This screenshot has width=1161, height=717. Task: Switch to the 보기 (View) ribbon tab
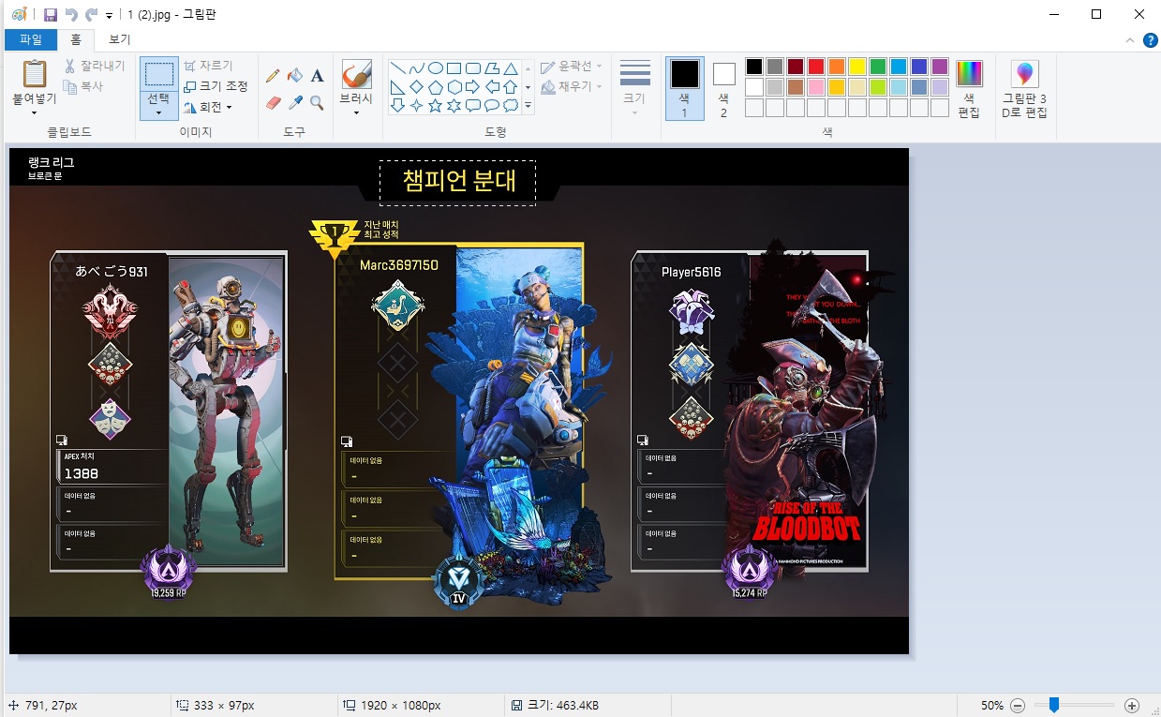point(119,39)
